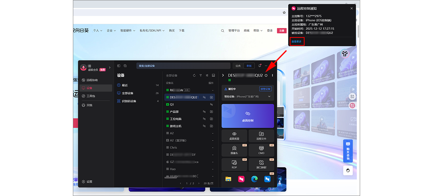Image resolution: width=433 pixels, height=196 pixels.
Task: Select 全部设备 device category
Action: 138,93
